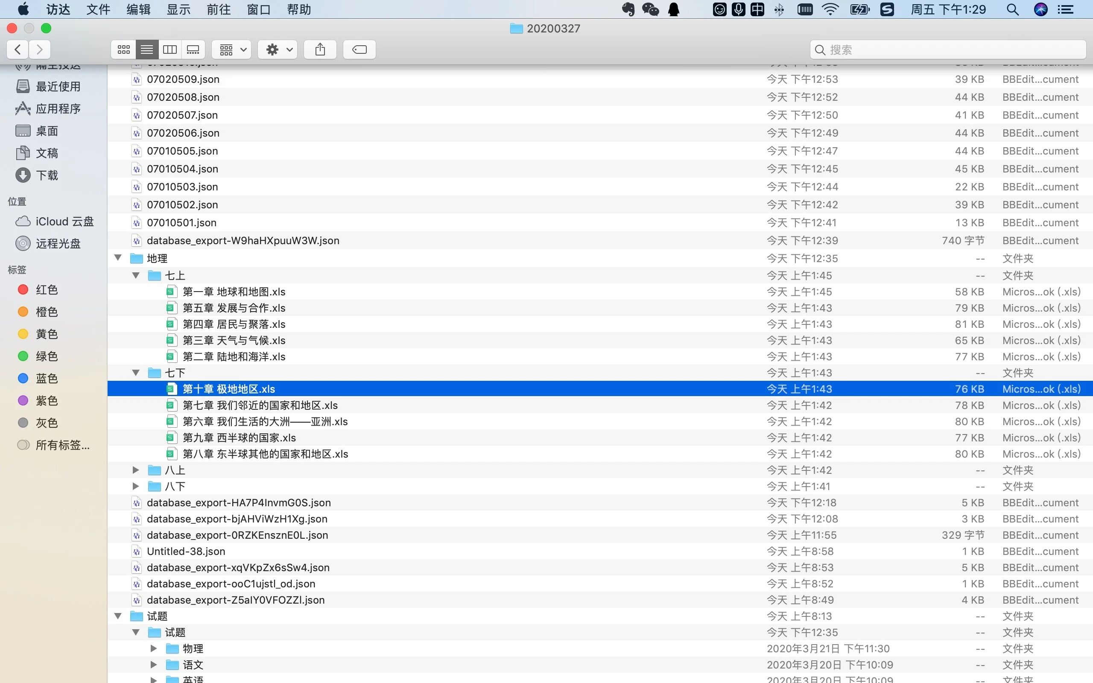The width and height of the screenshot is (1093, 683).
Task: Collapse the 七下 folder
Action: click(135, 373)
